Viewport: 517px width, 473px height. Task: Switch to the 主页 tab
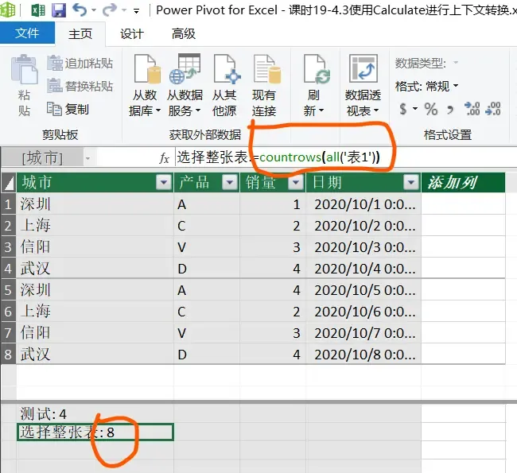pyautogui.click(x=80, y=33)
